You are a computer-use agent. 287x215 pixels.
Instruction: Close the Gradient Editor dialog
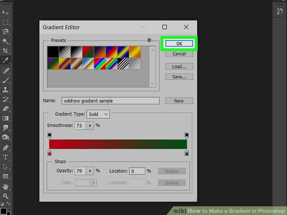pyautogui.click(x=186, y=27)
